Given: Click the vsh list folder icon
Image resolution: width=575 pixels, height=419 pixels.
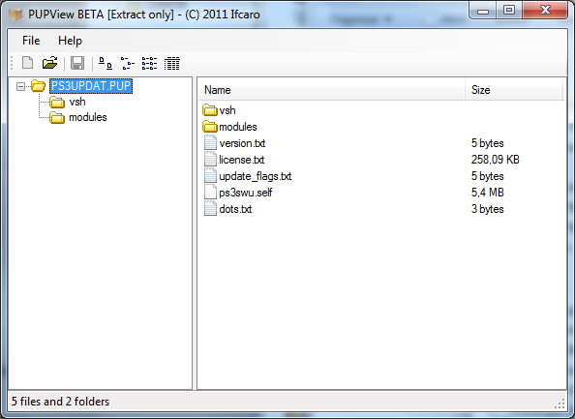Looking at the screenshot, I should coord(210,109).
